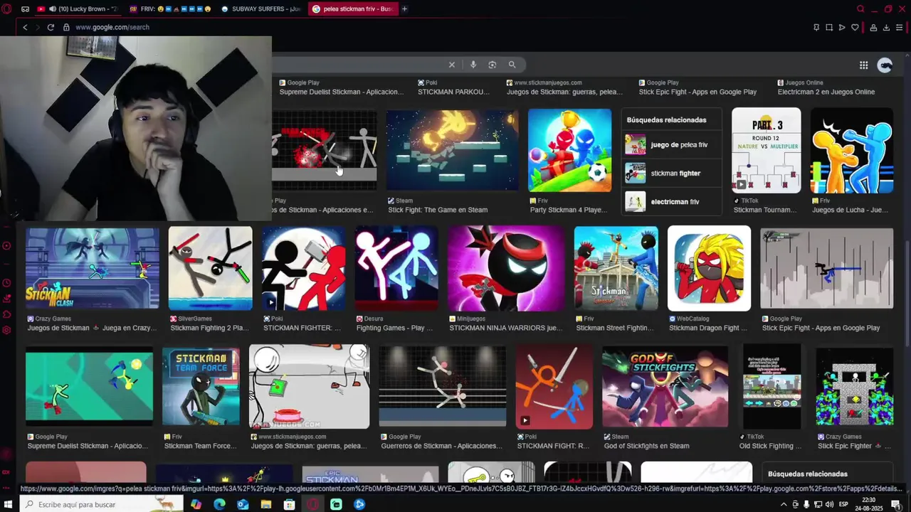911x512 pixels.
Task: Switch to the SUBWAY SURFERS tab
Action: pos(260,9)
